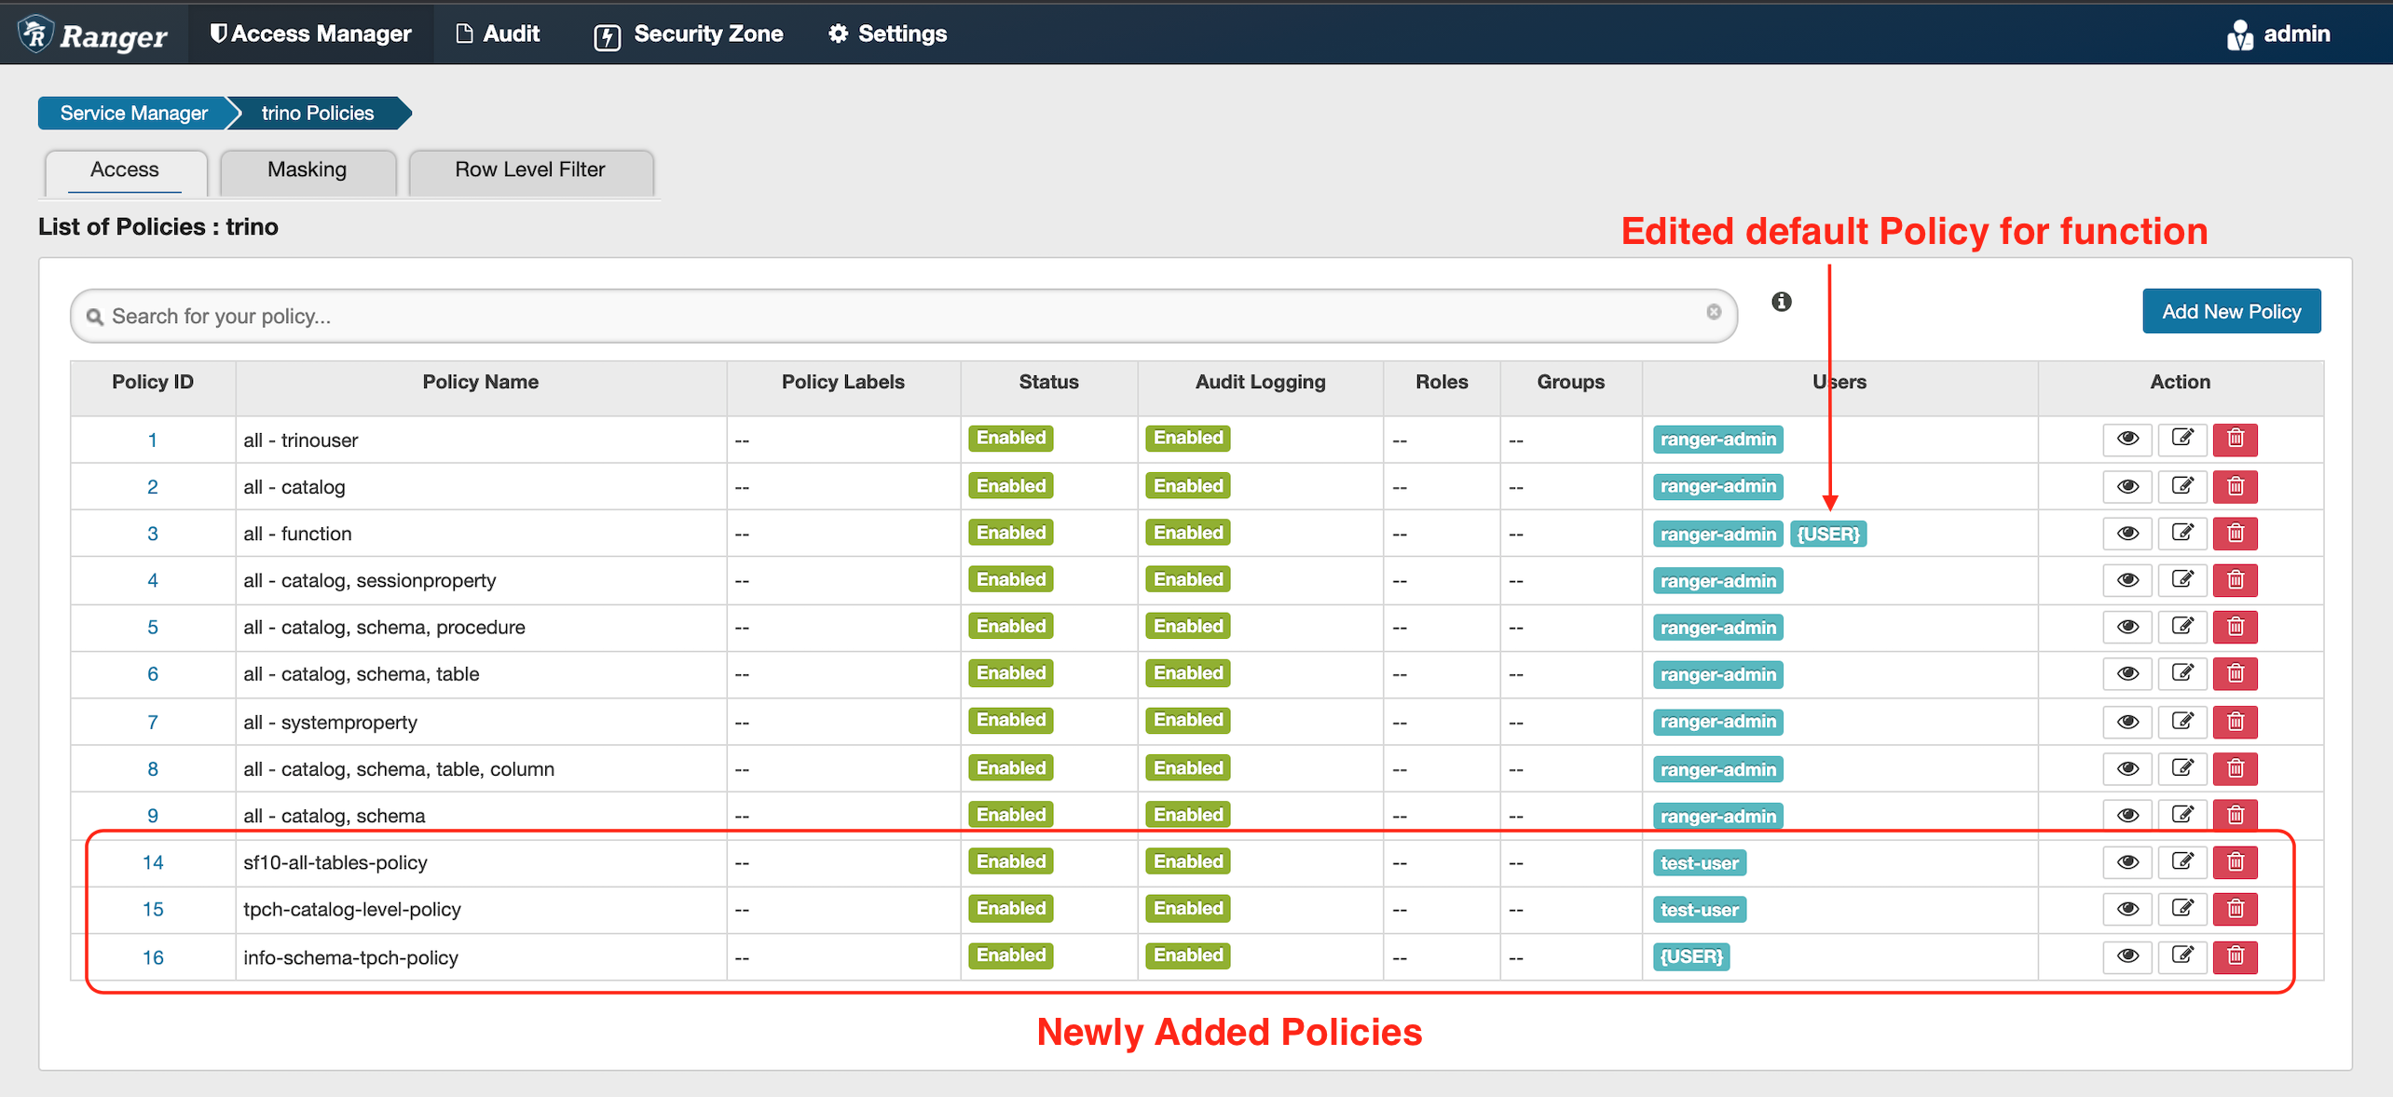2393x1097 pixels.
Task: Delete the info-schema-tpch-policy
Action: tap(2235, 955)
